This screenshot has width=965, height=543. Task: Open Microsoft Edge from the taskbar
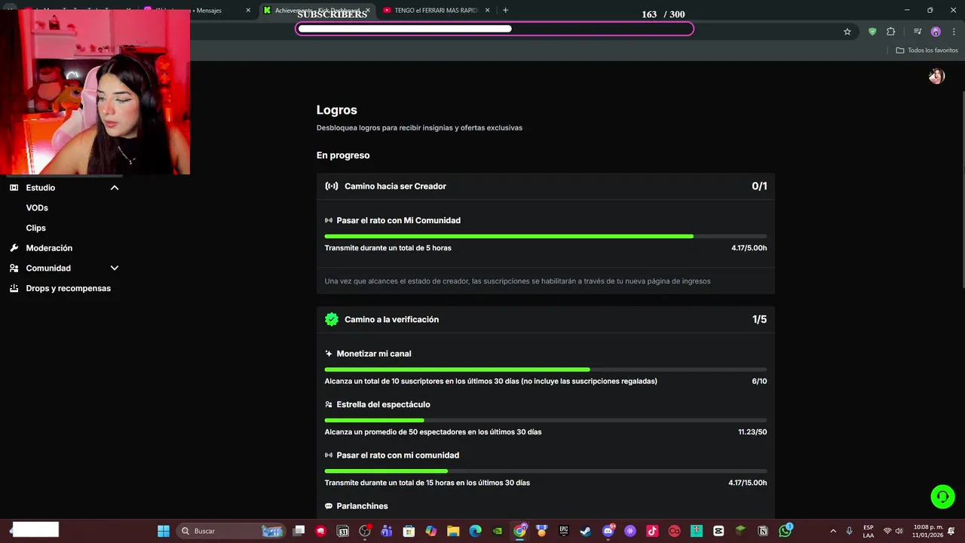point(475,531)
